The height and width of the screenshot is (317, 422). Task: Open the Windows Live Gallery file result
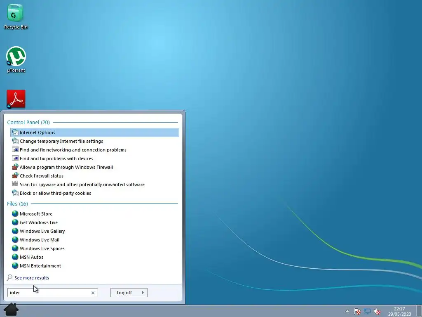click(95, 231)
